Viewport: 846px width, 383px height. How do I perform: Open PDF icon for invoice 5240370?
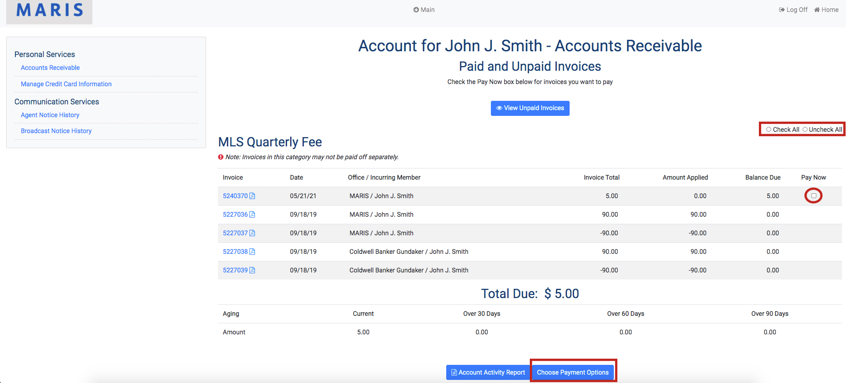(252, 196)
